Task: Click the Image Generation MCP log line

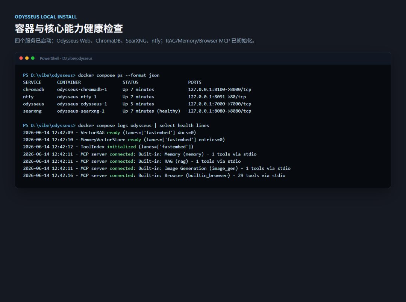Action: coord(157,168)
